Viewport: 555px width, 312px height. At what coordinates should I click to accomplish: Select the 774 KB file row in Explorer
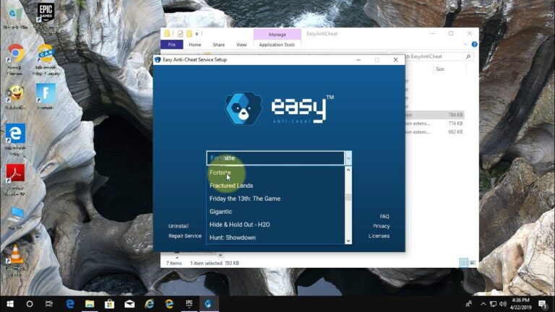434,123
